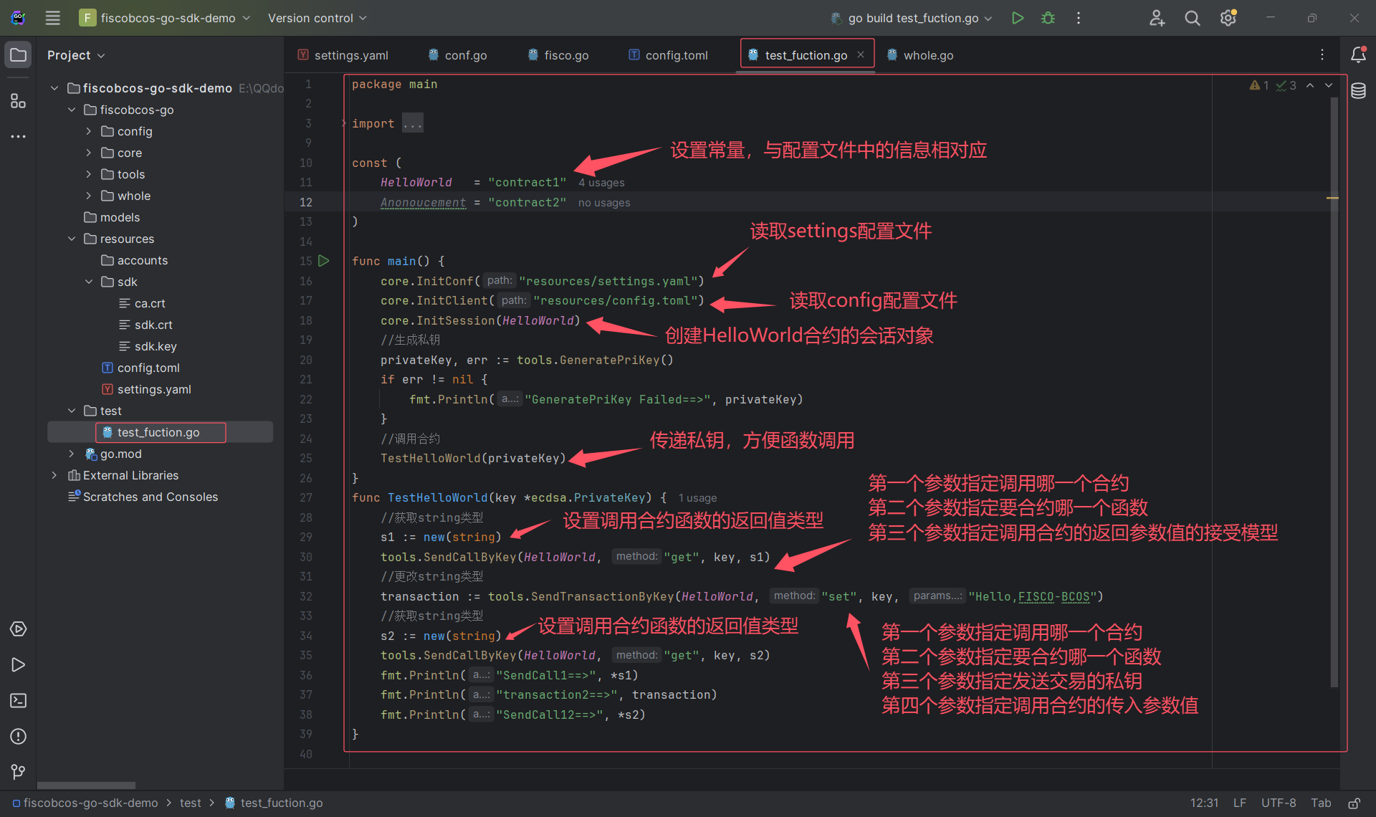The width and height of the screenshot is (1376, 817).
Task: Toggle the Project tool window folder icon
Action: coord(18,54)
